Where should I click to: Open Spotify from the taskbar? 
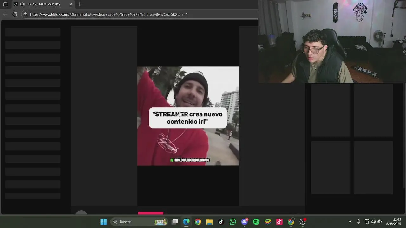click(x=256, y=222)
